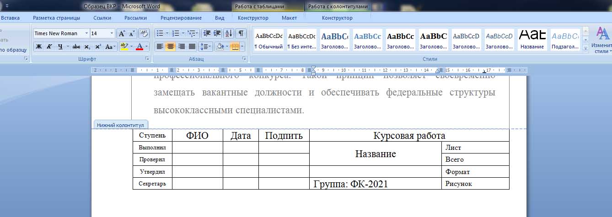
Task: Toggle italic formatting (К button)
Action: pos(48,47)
